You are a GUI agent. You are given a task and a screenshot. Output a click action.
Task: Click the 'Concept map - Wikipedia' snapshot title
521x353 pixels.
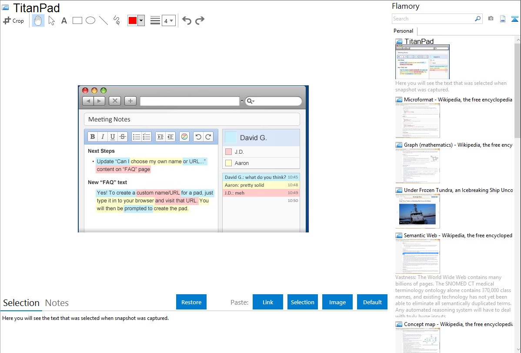point(458,324)
